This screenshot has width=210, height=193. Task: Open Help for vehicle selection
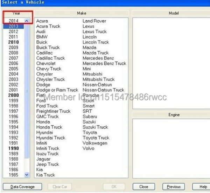click(203, 187)
